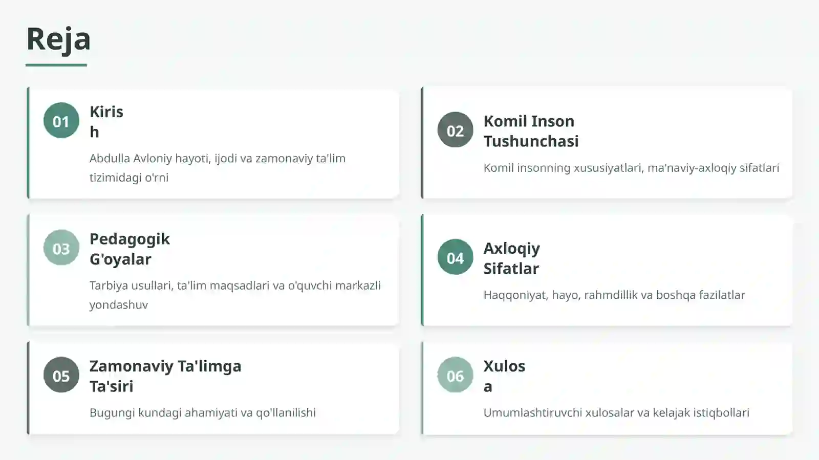Click the 05 dark number badge
The image size is (819, 460).
[61, 375]
